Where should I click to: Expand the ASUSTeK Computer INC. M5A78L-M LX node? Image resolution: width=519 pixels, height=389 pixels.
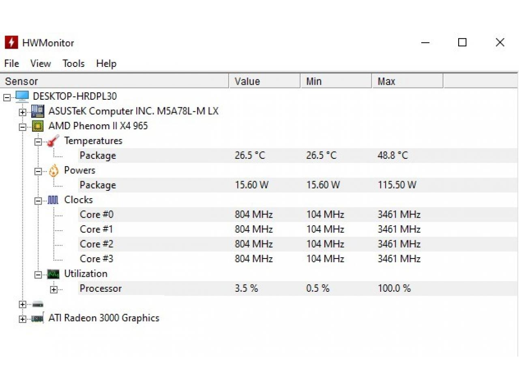tap(23, 112)
